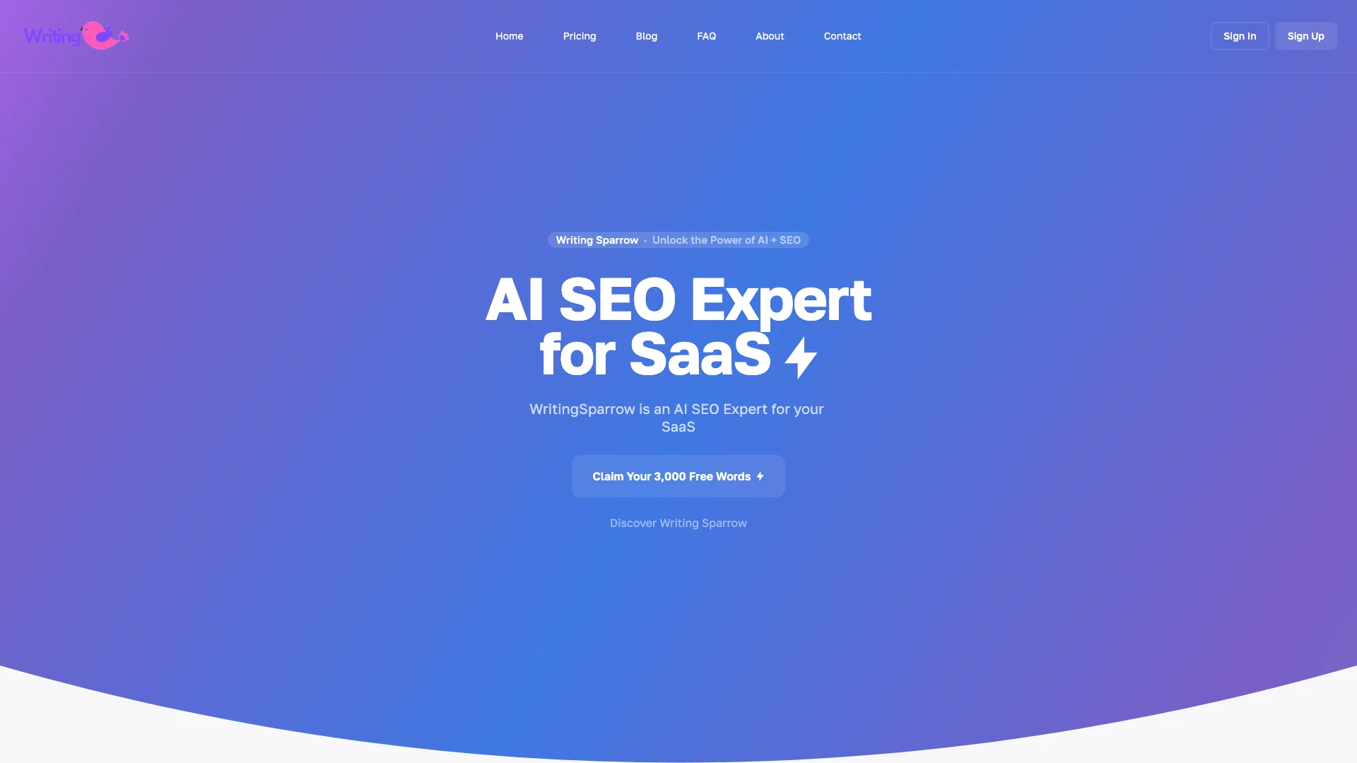Click the Discover Writing Sparrow link

pyautogui.click(x=678, y=523)
